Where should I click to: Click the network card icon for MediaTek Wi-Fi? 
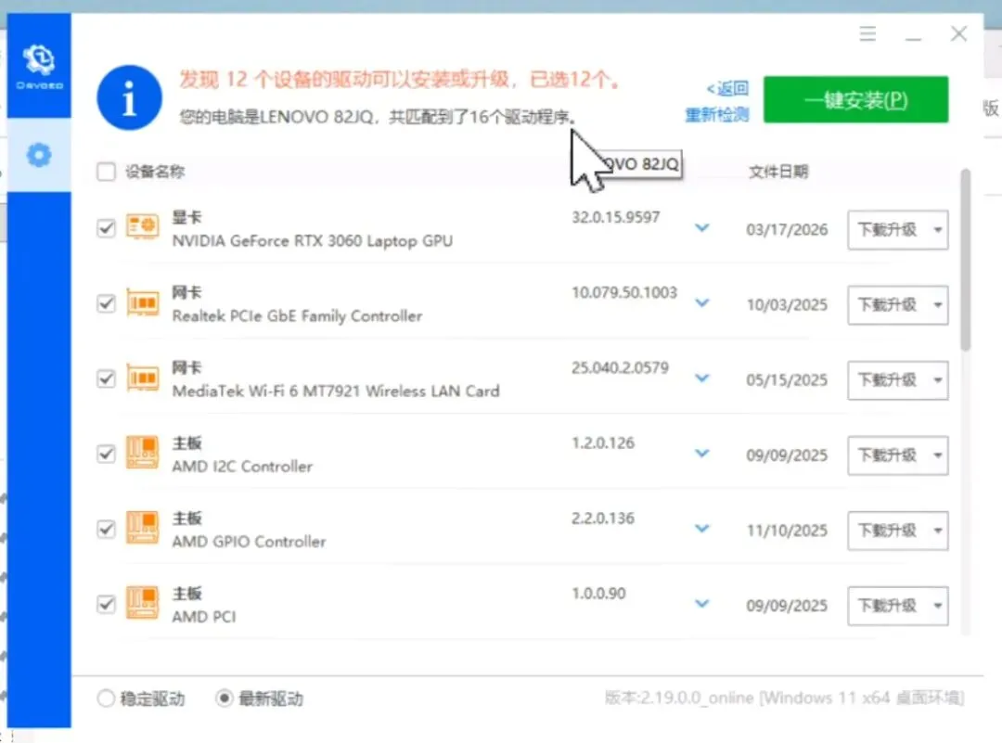[x=143, y=378]
